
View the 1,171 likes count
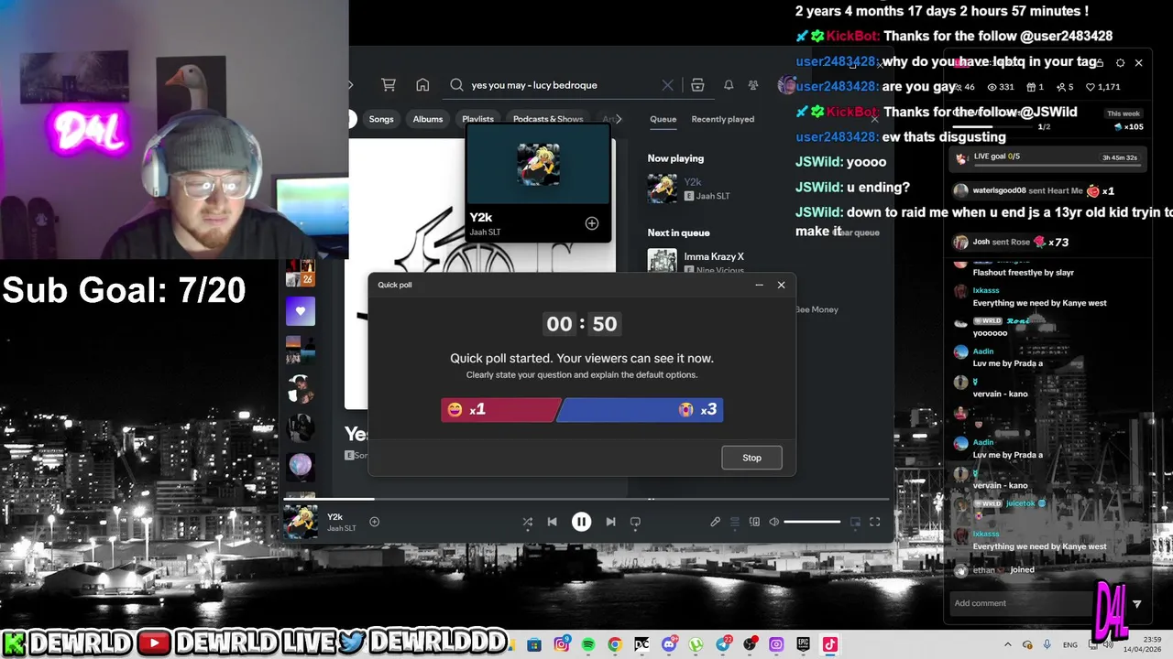(x=1103, y=87)
